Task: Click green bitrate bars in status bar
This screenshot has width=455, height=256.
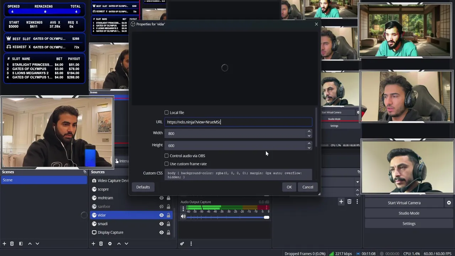Action: 331,254
